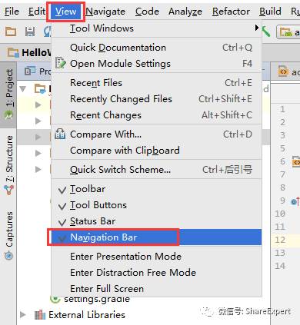This screenshot has height=325, width=300.
Task: Click the gutter icon on line 6
Action: coord(296,162)
